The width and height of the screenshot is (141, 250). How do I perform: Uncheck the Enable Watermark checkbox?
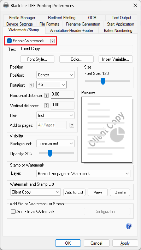pyautogui.click(x=9, y=41)
